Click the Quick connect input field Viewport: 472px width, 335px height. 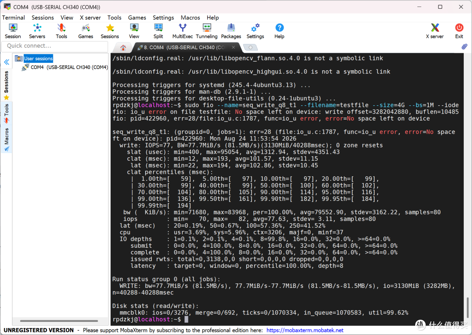tap(55, 46)
